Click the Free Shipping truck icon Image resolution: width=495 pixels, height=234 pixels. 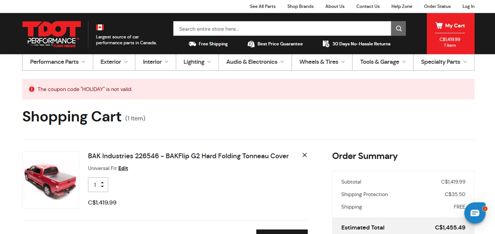coord(192,44)
